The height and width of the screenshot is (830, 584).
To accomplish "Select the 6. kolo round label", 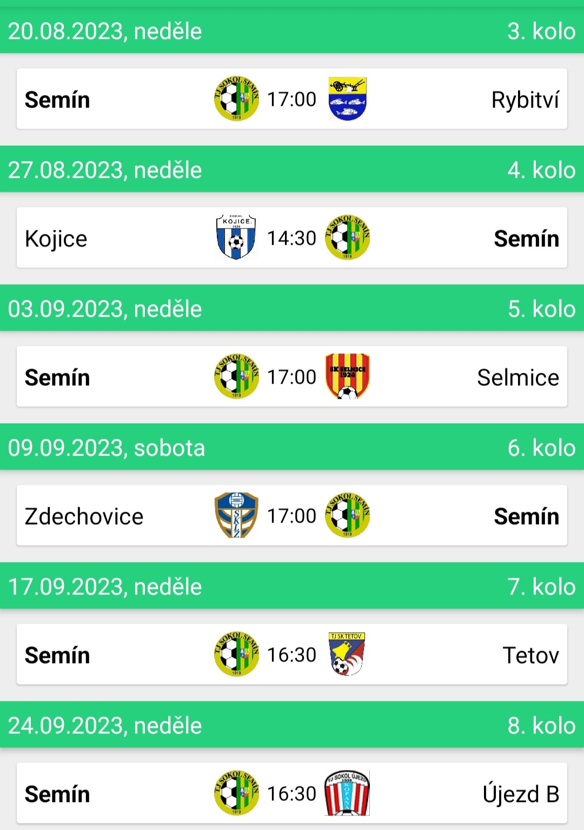I will pos(541,448).
